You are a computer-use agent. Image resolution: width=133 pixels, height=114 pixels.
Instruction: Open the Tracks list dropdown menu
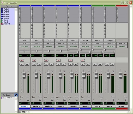tap(9, 6)
